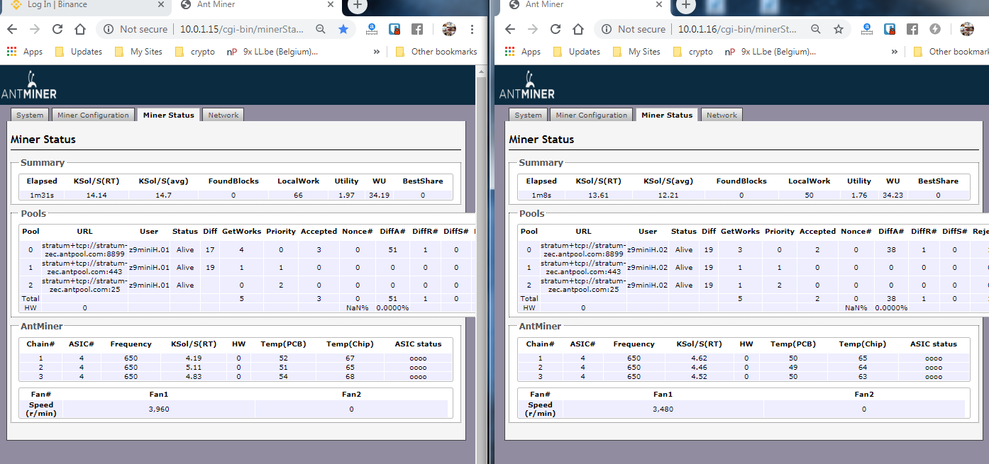Click the blue bookmark star in the 10.0.1.15 window
The width and height of the screenshot is (989, 464).
[x=343, y=29]
